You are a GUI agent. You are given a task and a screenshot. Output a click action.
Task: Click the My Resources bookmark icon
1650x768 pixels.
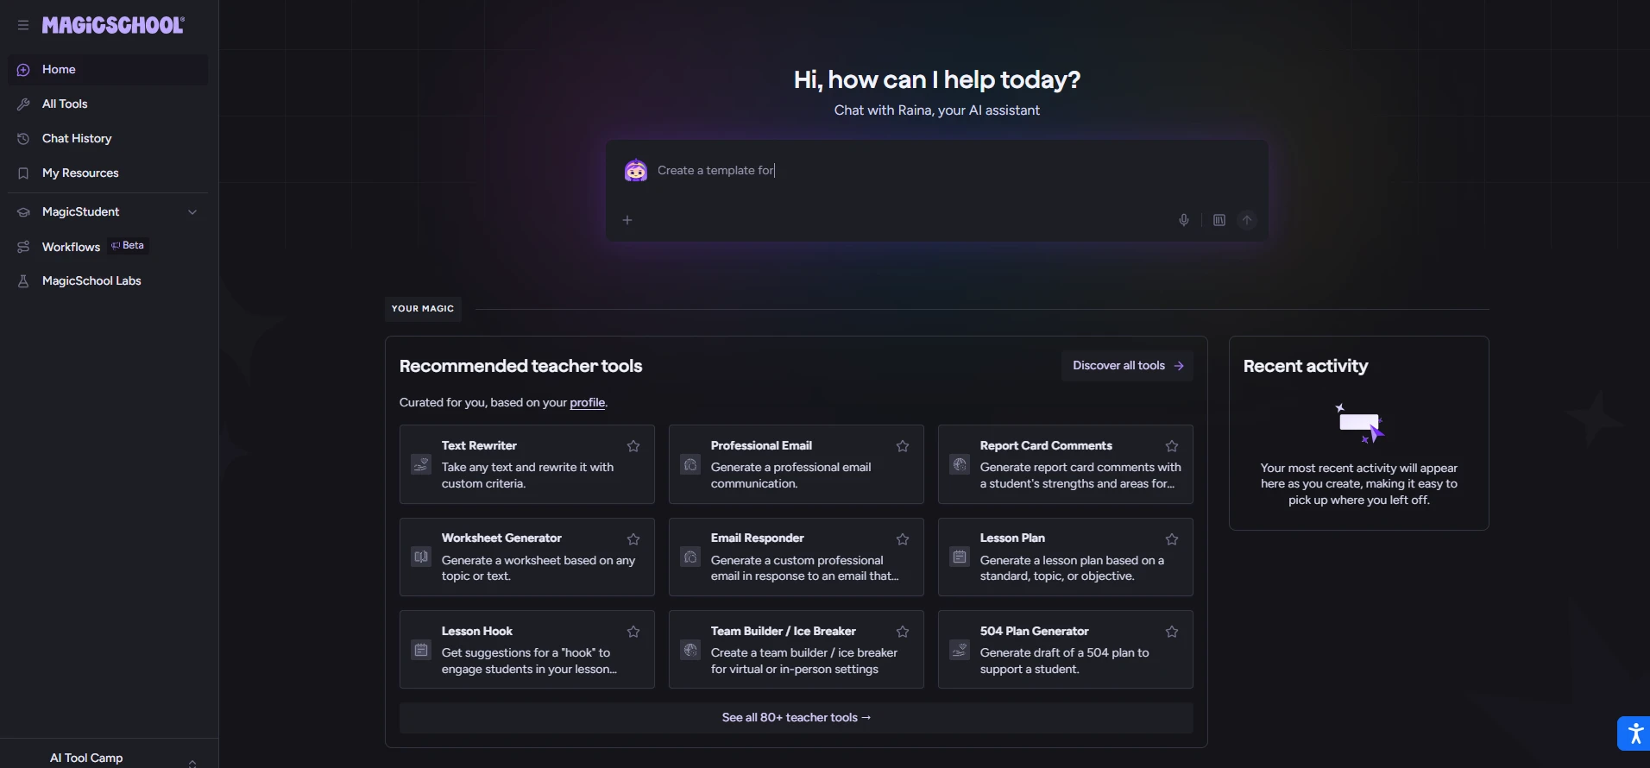point(23,173)
